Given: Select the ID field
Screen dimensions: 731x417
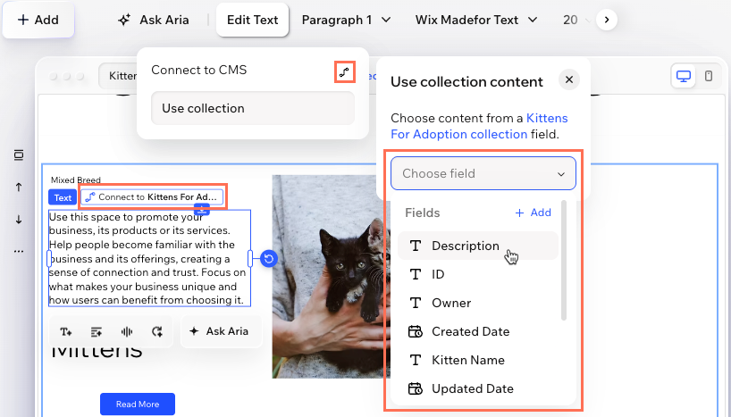Looking at the screenshot, I should pos(478,274).
